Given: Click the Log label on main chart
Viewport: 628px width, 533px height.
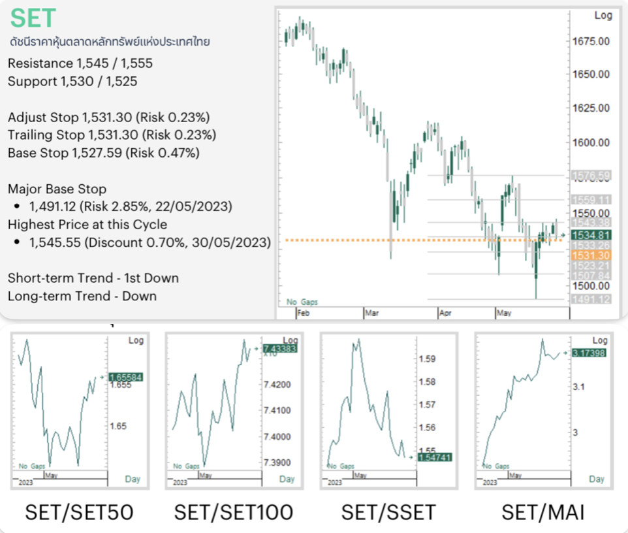Looking at the screenshot, I should coord(603,16).
